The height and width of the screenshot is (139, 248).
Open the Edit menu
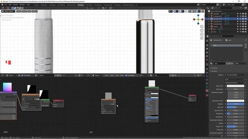pos(10,5)
